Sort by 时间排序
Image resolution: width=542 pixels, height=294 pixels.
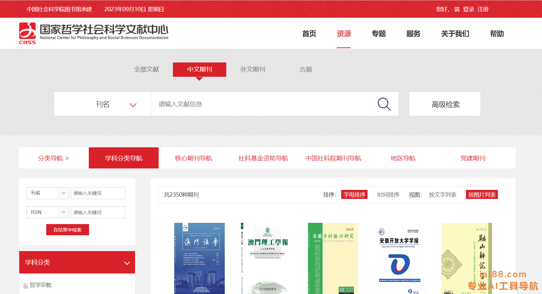point(388,195)
